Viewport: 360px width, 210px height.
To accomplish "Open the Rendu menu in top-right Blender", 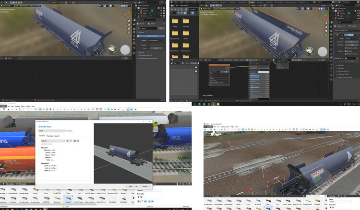I will point(188,2).
